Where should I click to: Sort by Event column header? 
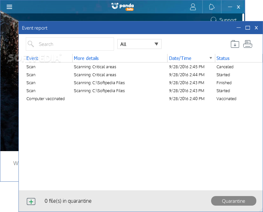32,58
